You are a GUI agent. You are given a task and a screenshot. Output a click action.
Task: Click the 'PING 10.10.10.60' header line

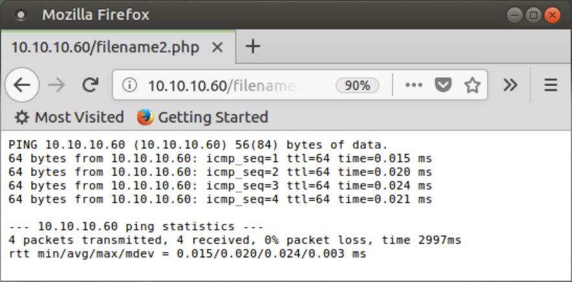tap(198, 145)
